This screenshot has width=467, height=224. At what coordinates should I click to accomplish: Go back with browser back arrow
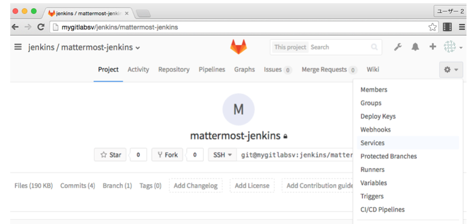point(15,27)
